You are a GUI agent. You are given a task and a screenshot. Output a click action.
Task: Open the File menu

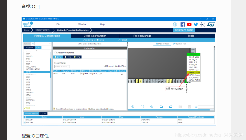[58, 24]
